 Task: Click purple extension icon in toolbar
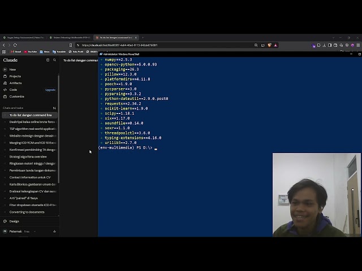click(313, 45)
